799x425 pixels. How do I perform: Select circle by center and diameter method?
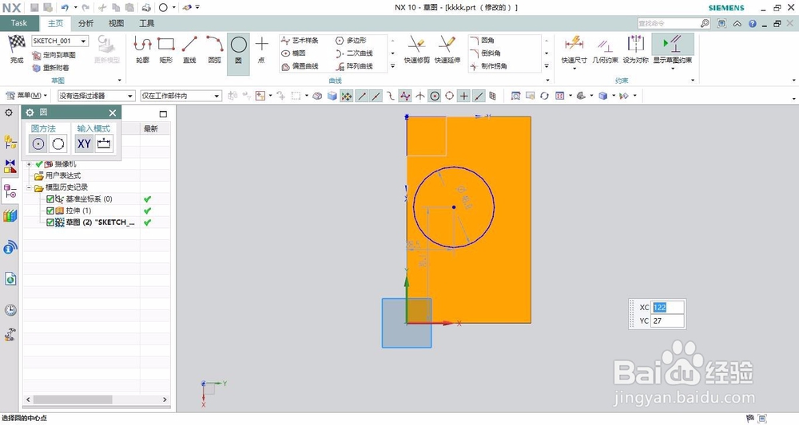click(x=38, y=144)
